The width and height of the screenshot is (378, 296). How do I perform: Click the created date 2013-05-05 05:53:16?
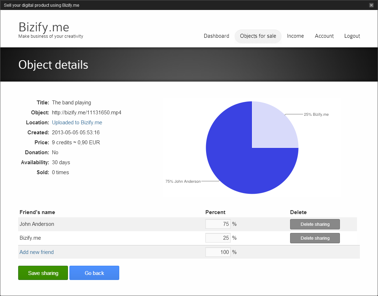76,133
